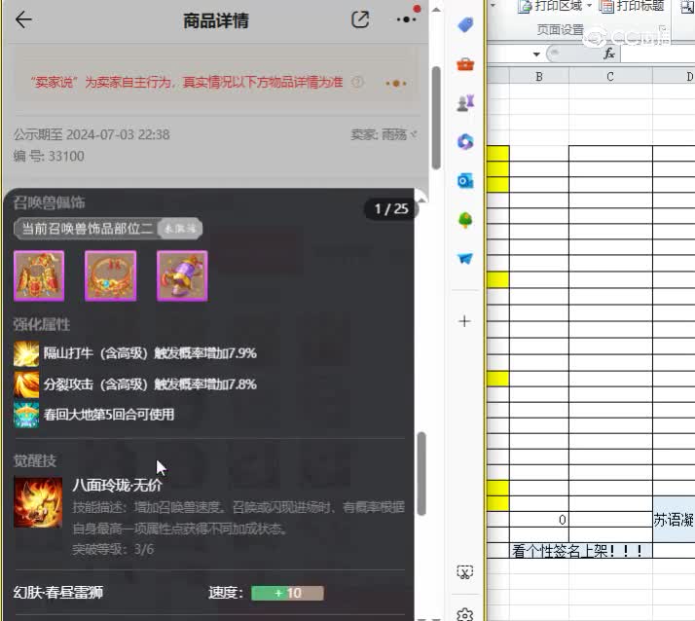This screenshot has width=695, height=621.
Task: Expand the seller 雨殇 dropdown chevron
Action: (x=414, y=134)
